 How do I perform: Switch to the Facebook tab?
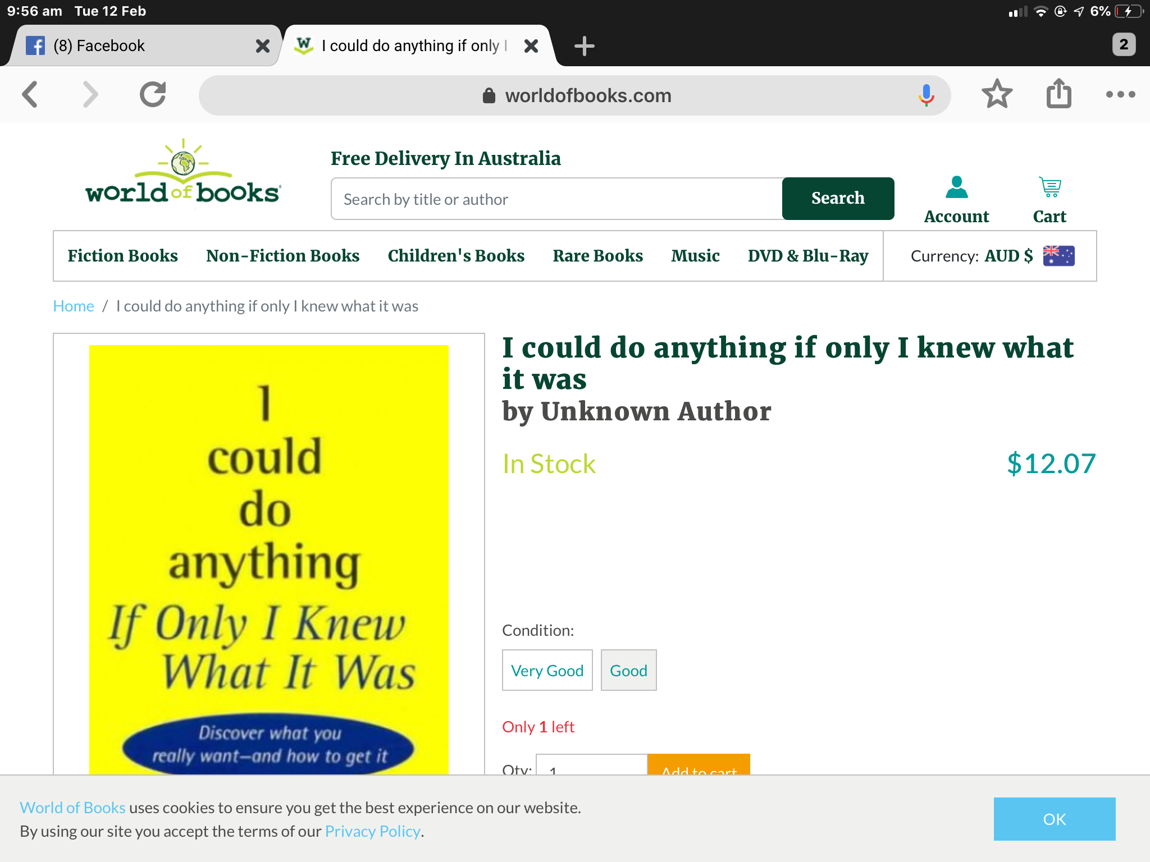(x=140, y=45)
